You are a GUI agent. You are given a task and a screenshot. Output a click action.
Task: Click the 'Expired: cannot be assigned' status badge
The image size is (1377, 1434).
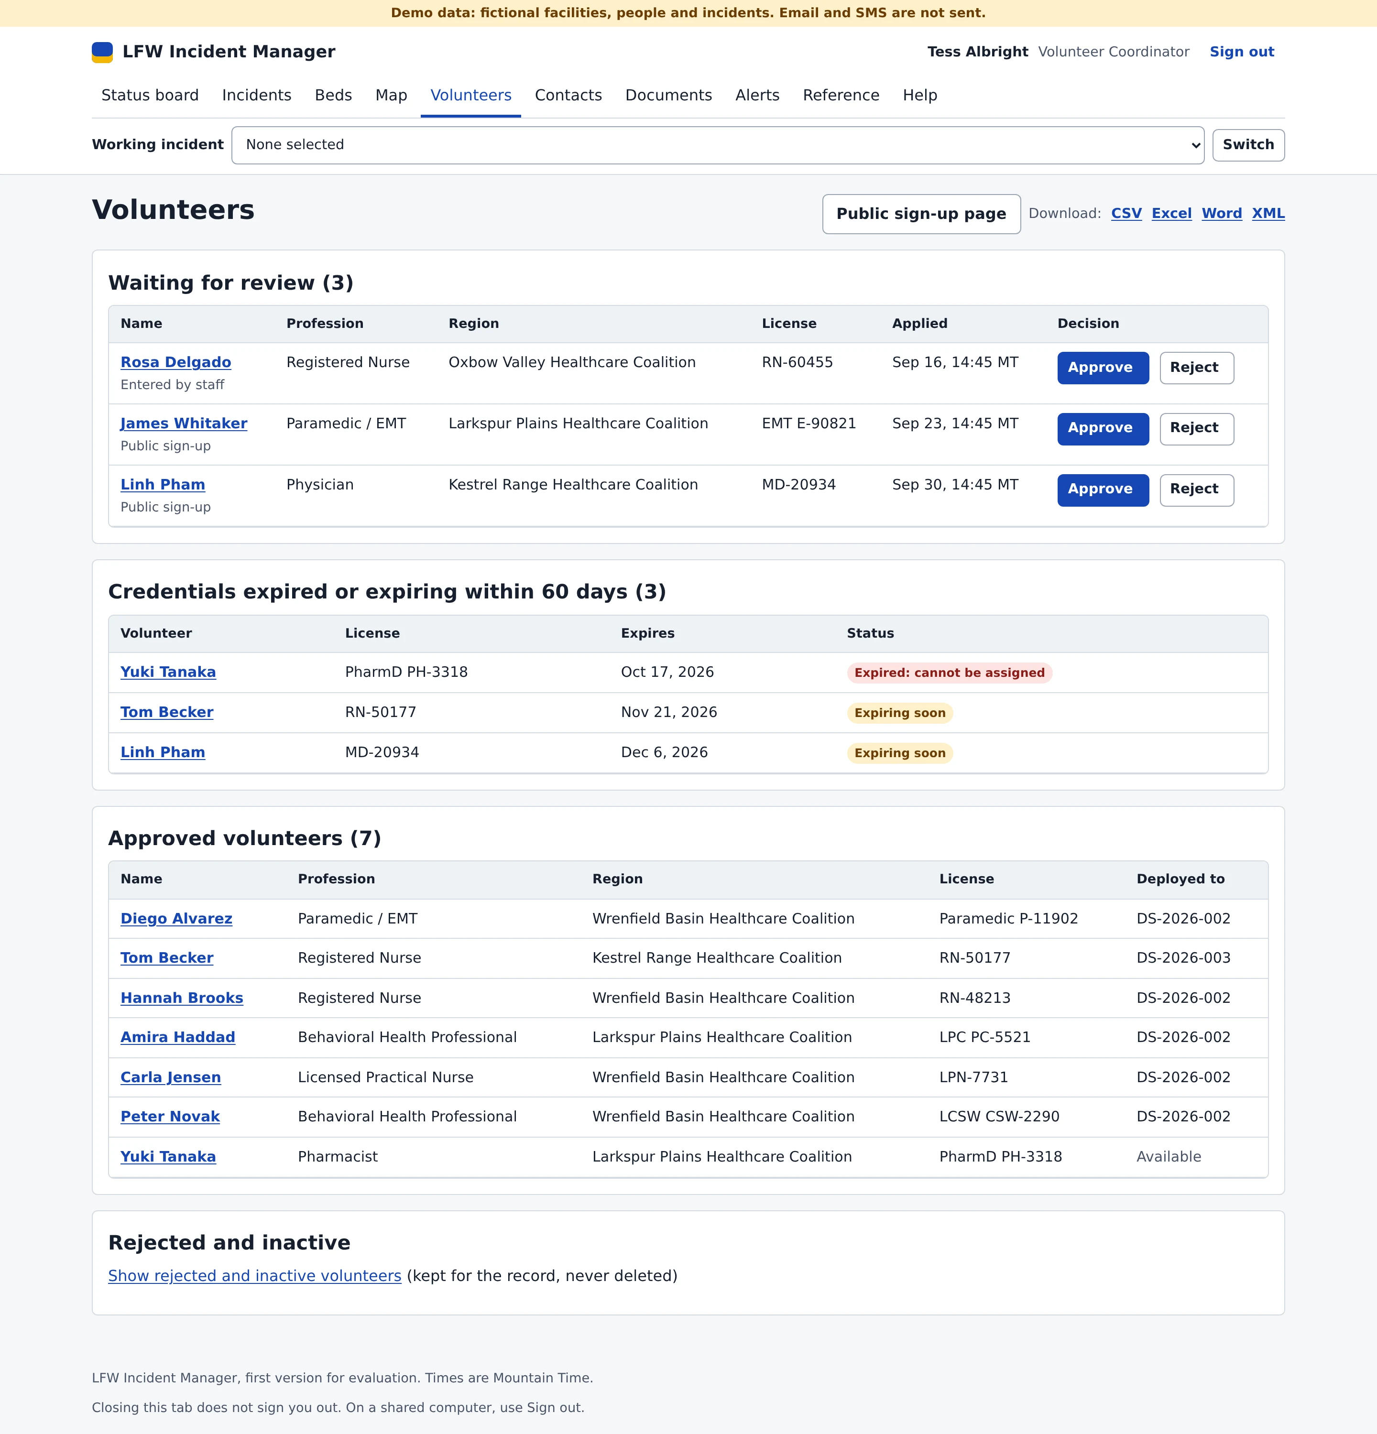tap(949, 673)
